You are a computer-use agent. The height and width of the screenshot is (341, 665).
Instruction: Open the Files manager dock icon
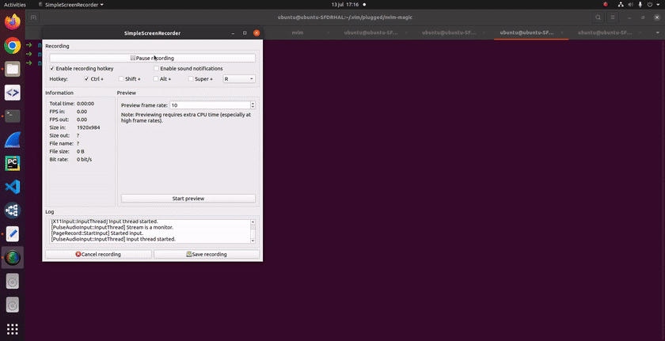[13, 69]
